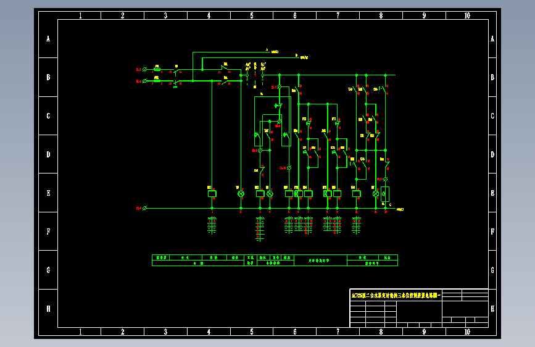Click row label B on the left border

point(48,77)
